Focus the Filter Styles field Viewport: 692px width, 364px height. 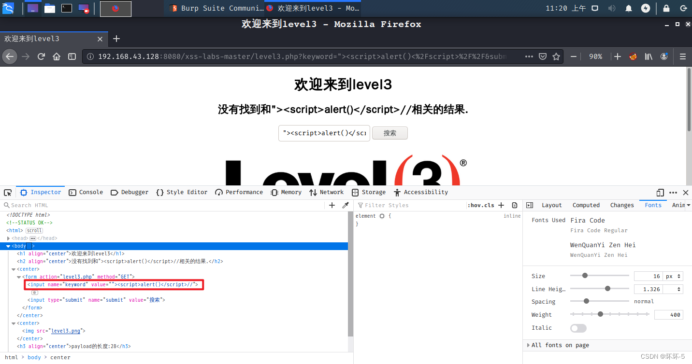pos(410,205)
